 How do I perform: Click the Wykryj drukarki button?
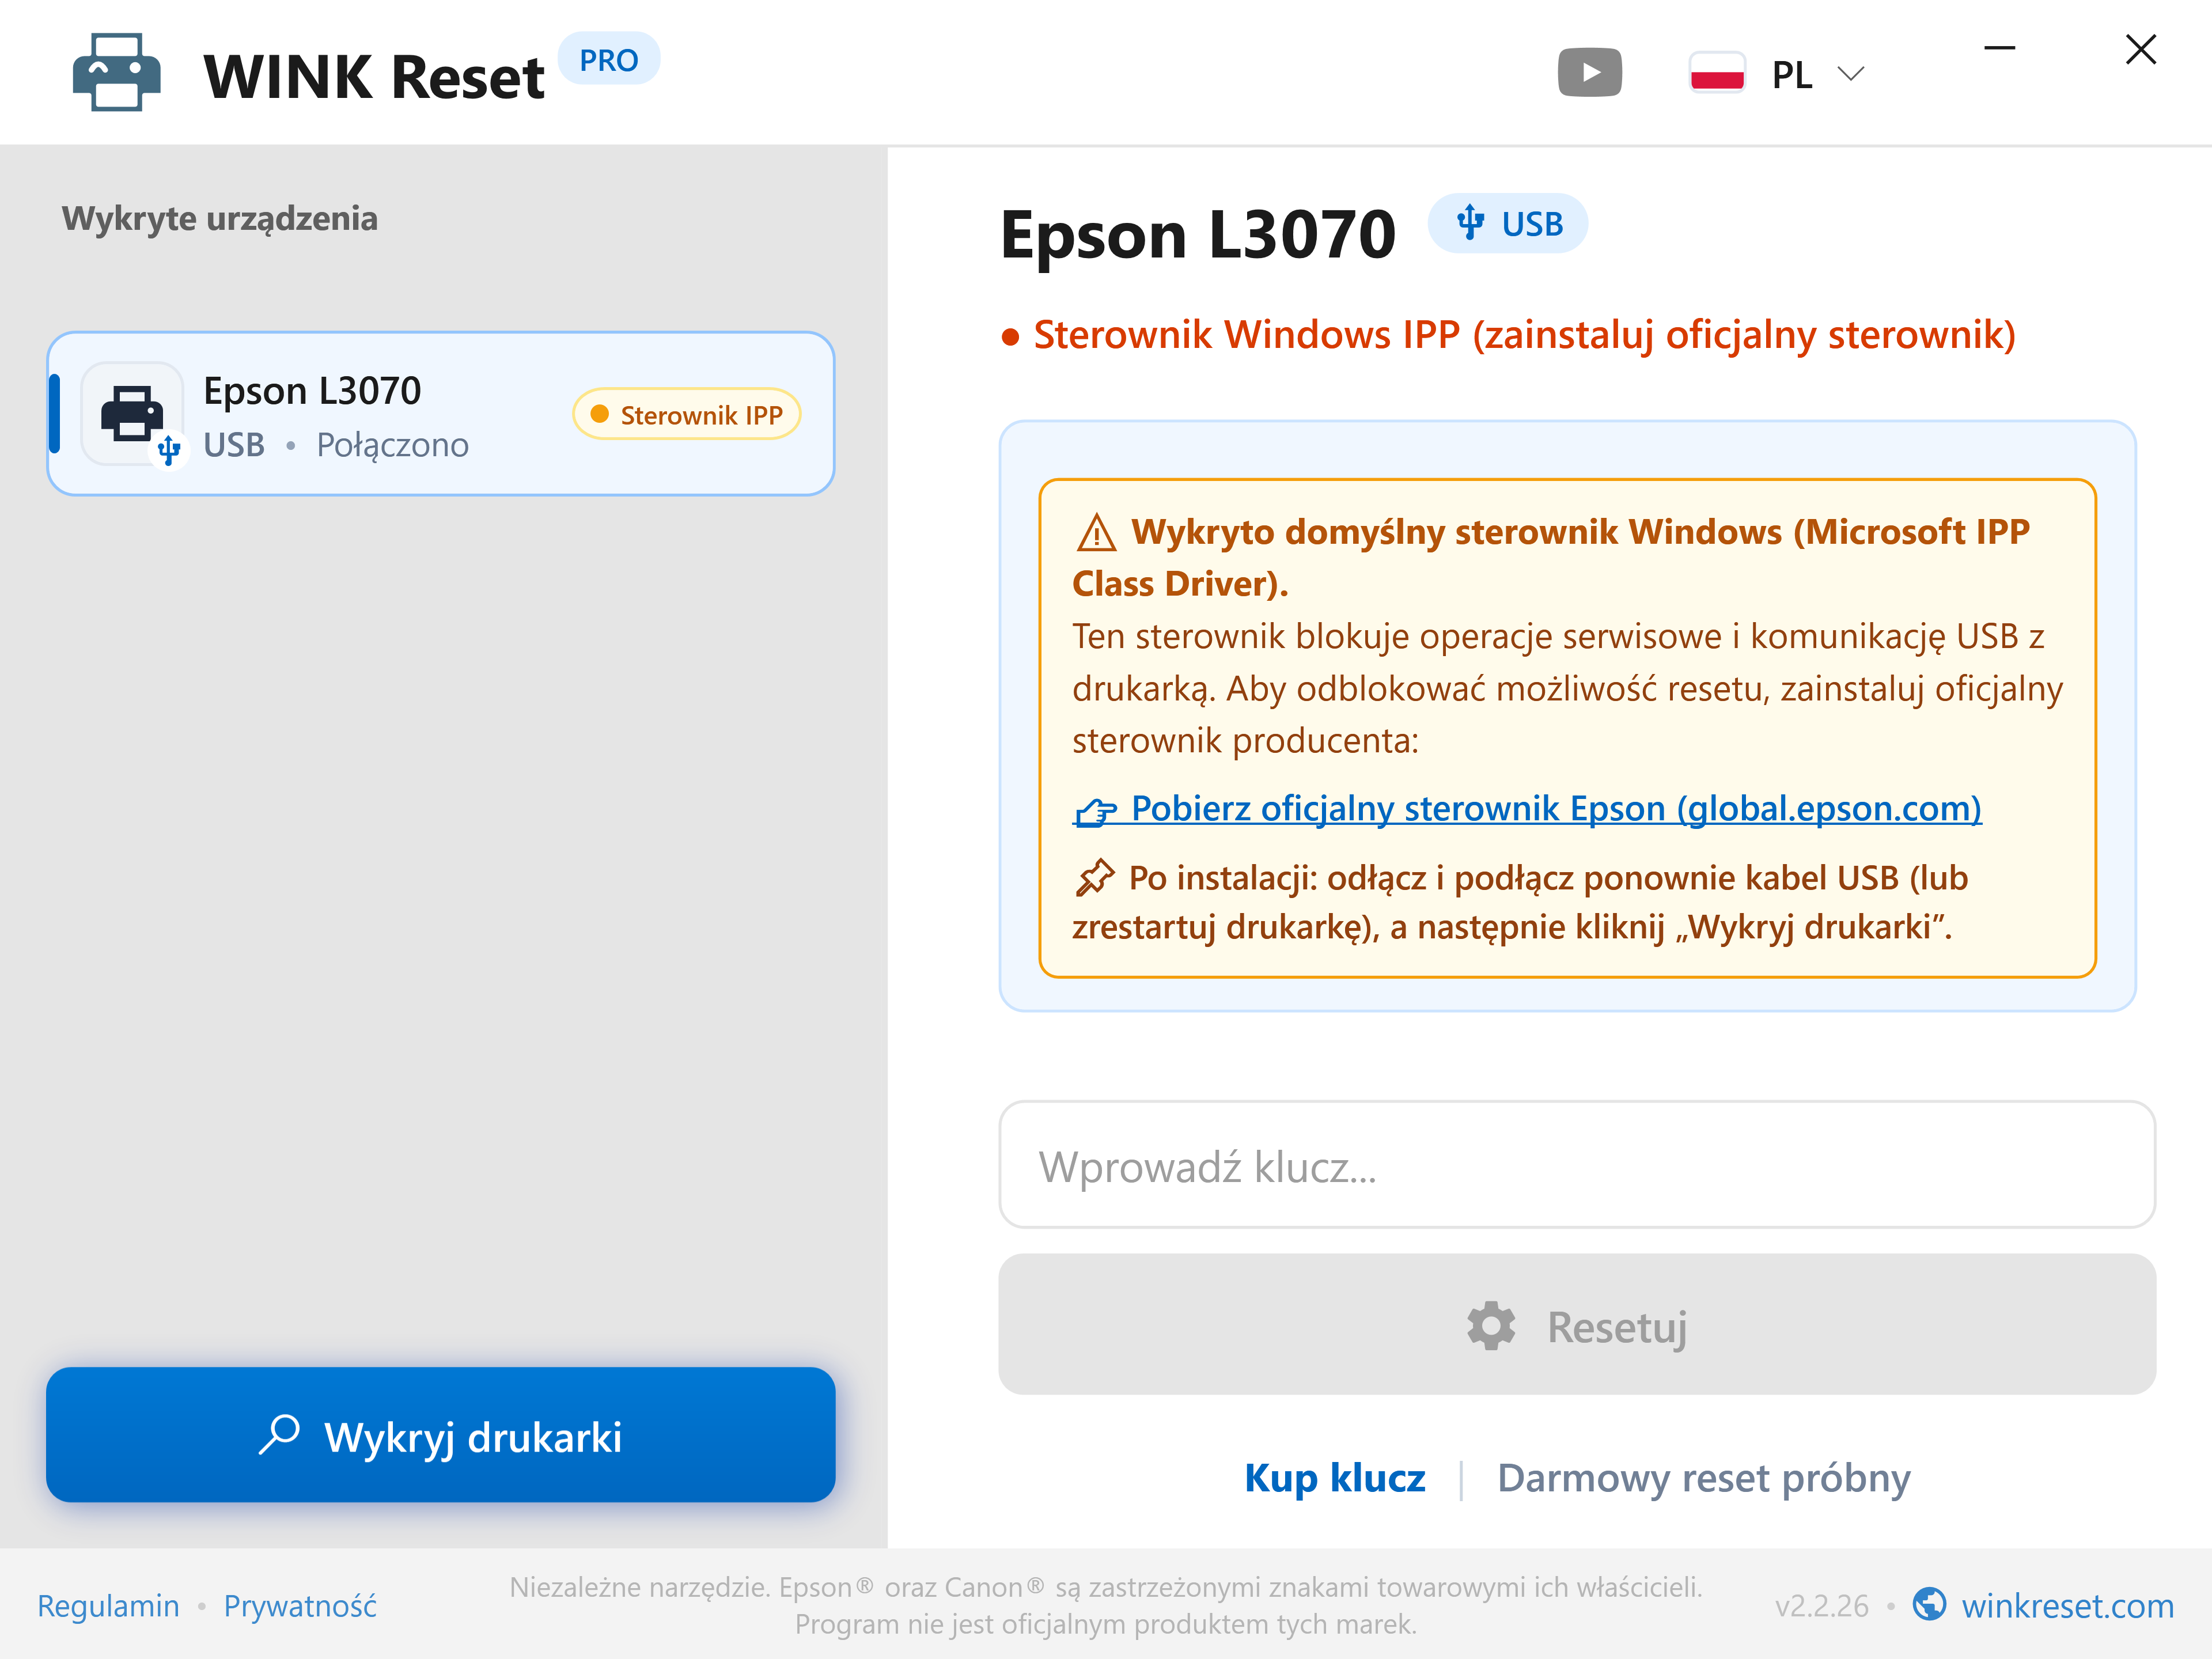coord(441,1435)
